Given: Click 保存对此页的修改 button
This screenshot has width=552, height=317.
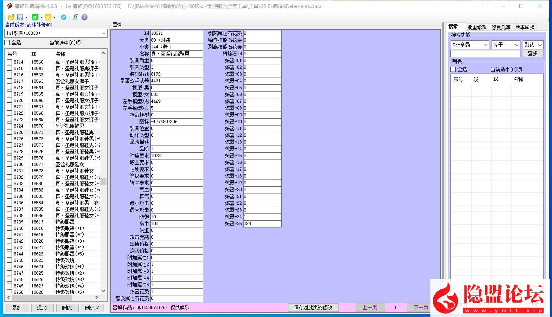Looking at the screenshot, I should 313,307.
